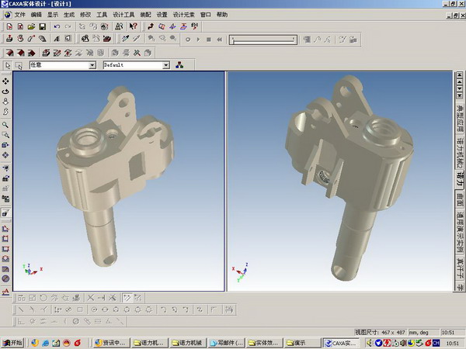Expand the Default style dropdown
466x349 pixels.
166,66
